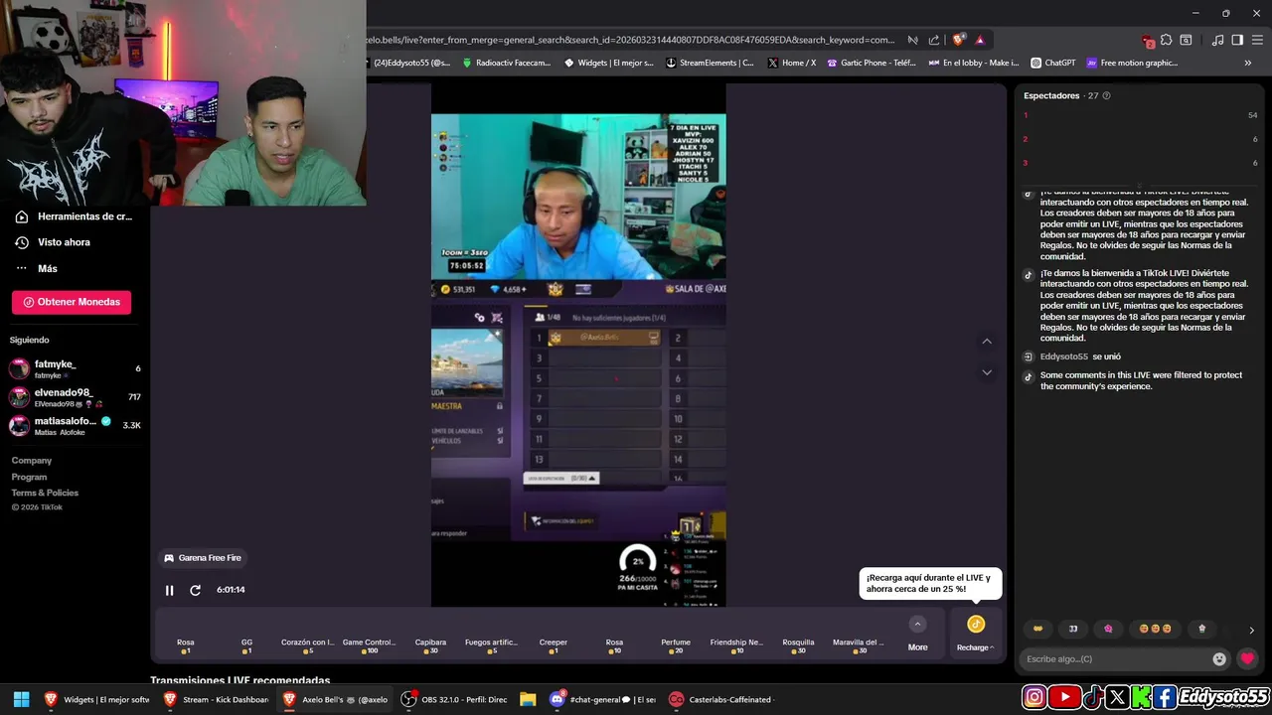Image resolution: width=1272 pixels, height=715 pixels.
Task: Show hidden bookmarks with double chevron
Action: click(1248, 63)
